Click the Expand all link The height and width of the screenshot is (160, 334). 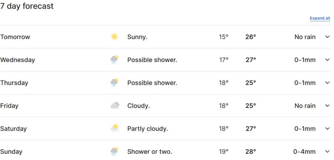point(320,18)
